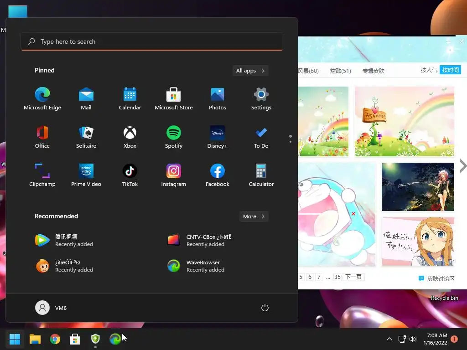
Task: Open the Calendar app
Action: click(130, 99)
